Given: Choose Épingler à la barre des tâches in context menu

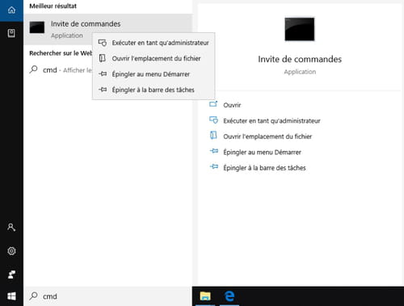Looking at the screenshot, I should [x=154, y=90].
